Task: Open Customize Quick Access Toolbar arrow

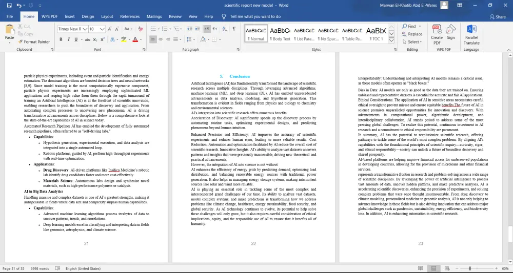Action: (40, 6)
